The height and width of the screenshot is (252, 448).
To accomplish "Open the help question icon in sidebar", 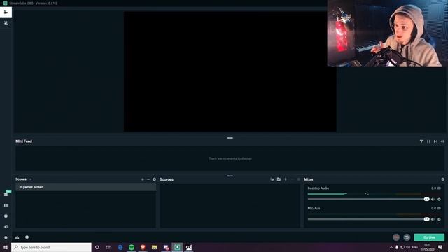I will point(6,216).
